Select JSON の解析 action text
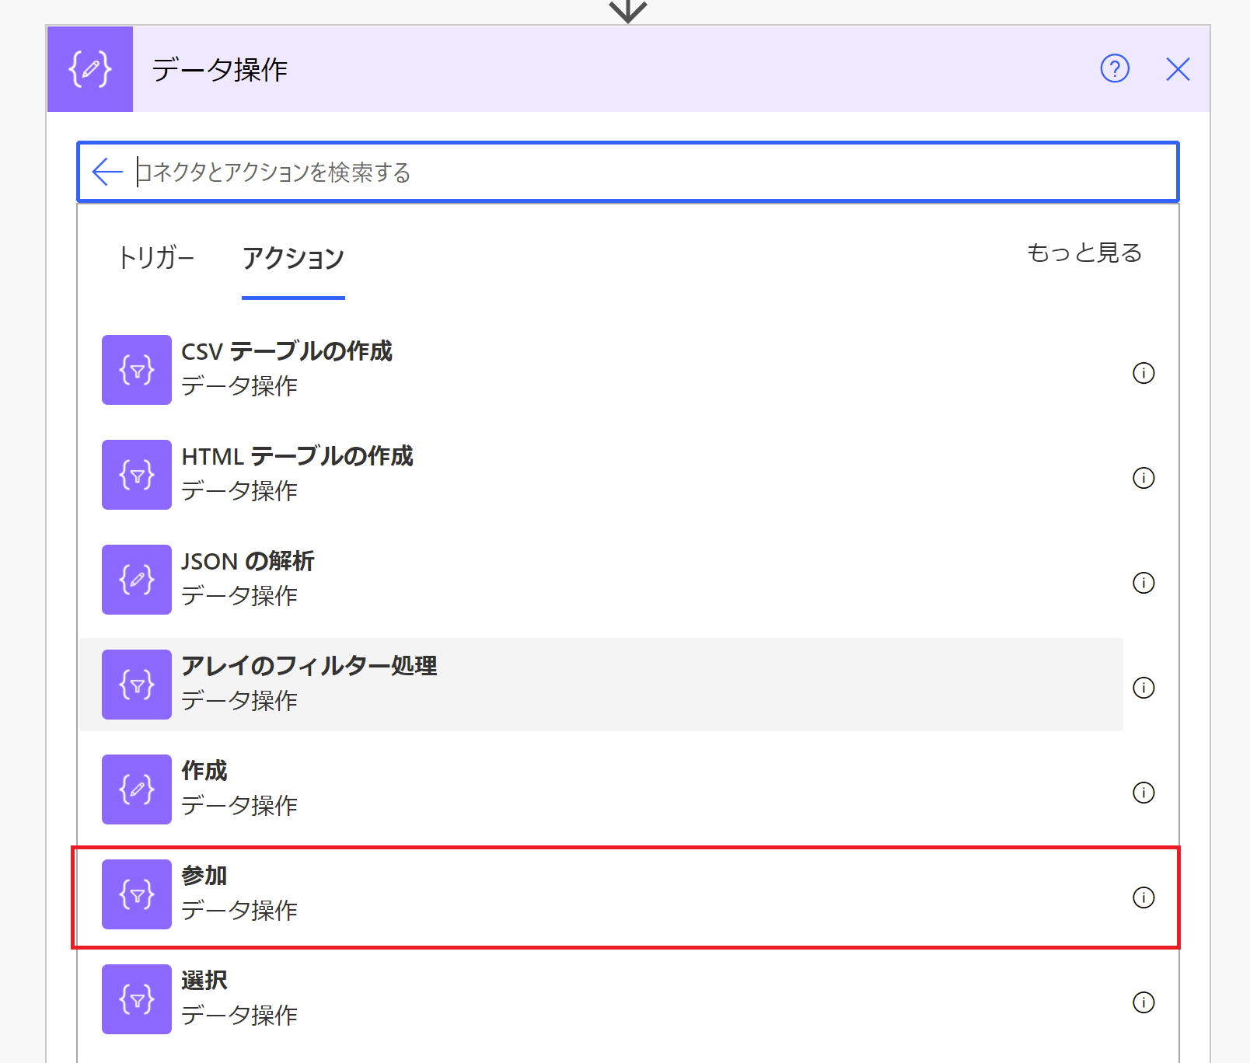 point(248,561)
